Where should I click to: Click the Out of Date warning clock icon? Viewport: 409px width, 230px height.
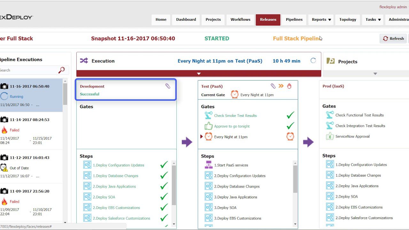4,168
